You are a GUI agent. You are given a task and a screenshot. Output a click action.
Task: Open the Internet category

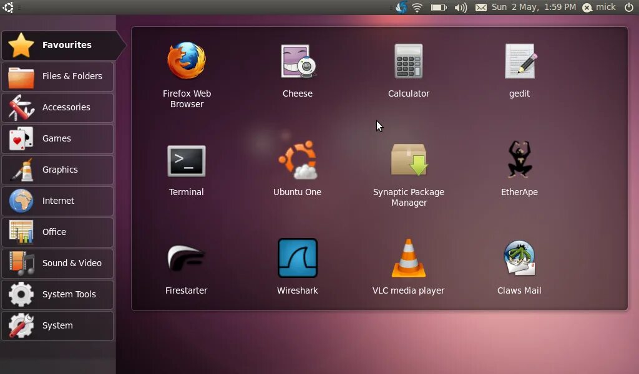tap(57, 201)
